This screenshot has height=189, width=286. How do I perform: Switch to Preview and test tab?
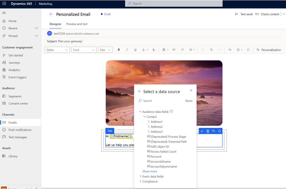(77, 24)
